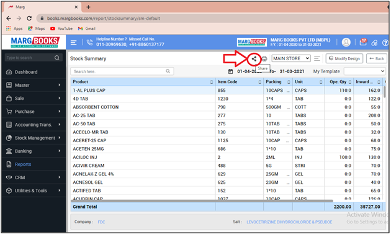Click the help question mark icon

385,43
